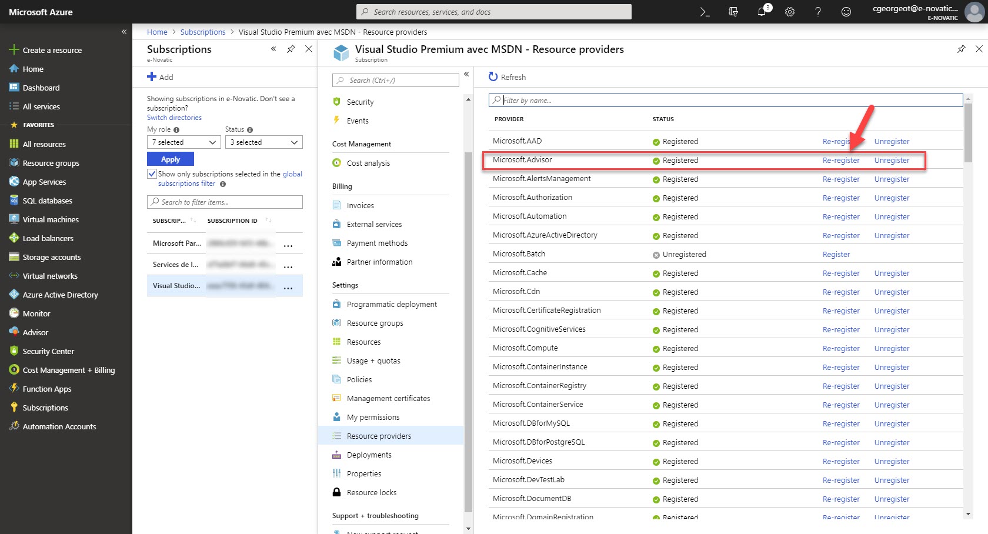This screenshot has width=988, height=534.
Task: Pin the Resource providers blade
Action: [962, 49]
